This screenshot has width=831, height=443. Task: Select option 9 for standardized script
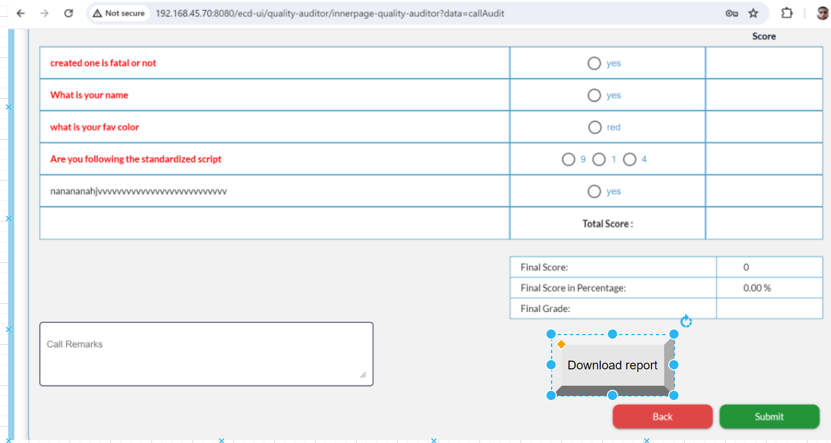pyautogui.click(x=568, y=160)
